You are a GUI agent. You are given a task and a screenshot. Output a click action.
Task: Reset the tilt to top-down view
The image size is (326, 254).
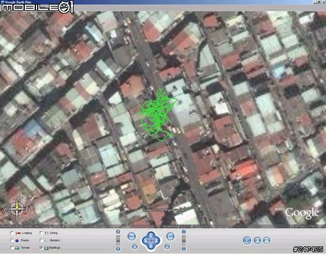point(167,247)
